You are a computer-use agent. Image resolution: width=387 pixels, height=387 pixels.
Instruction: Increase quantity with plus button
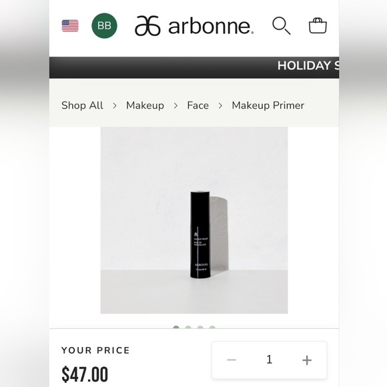pos(307,360)
